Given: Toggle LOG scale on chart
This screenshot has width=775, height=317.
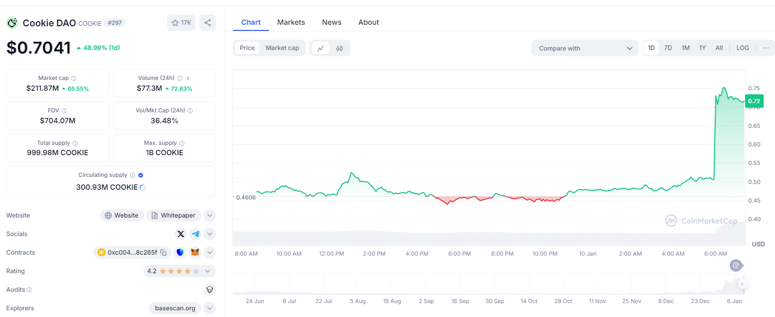Looking at the screenshot, I should coord(743,48).
